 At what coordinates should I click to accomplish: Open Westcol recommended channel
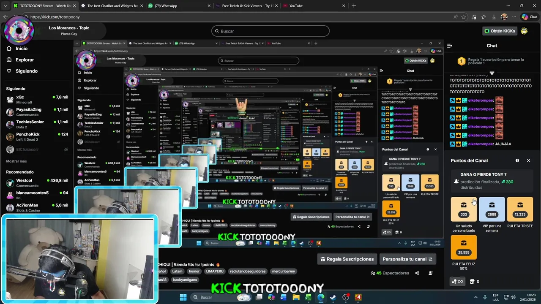tap(37, 183)
